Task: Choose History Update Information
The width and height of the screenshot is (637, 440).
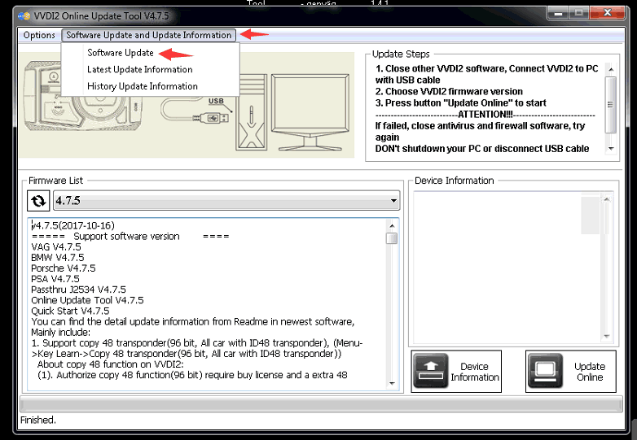Action: pos(142,86)
